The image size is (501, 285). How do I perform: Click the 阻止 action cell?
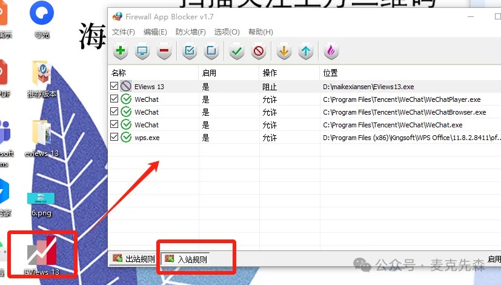point(270,87)
